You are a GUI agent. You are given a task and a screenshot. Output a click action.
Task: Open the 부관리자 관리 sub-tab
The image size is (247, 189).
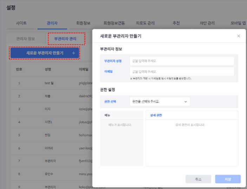(x=65, y=39)
